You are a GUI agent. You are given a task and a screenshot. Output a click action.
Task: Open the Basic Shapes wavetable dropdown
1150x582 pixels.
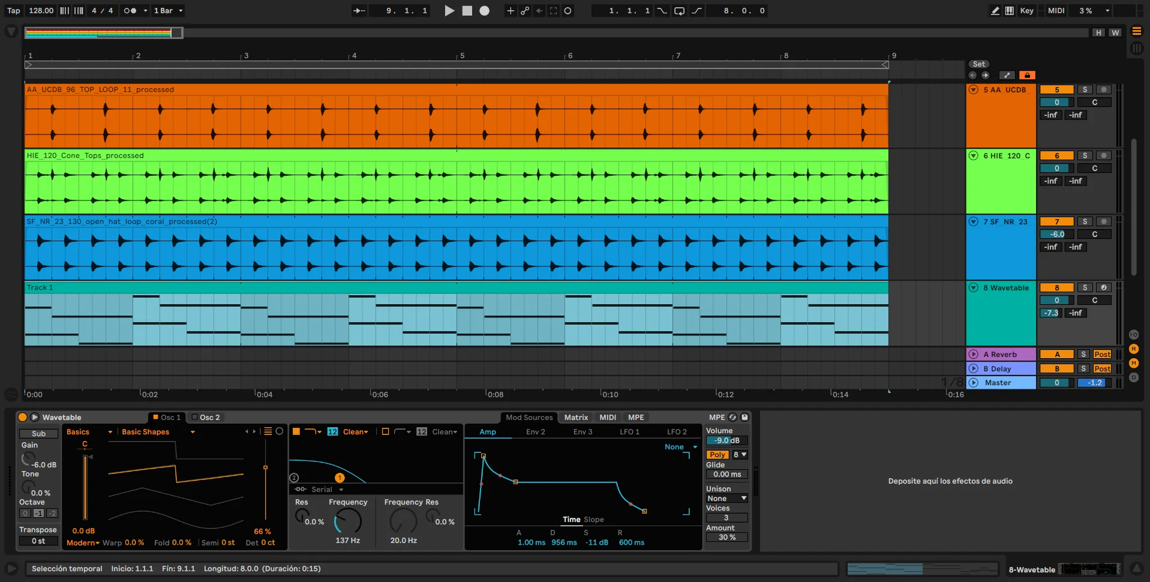[x=158, y=432]
